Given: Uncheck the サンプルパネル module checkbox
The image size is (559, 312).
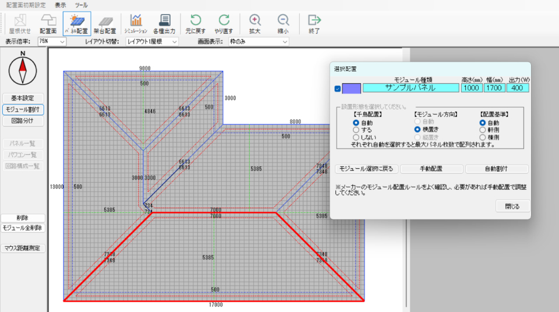Looking at the screenshot, I should (337, 88).
